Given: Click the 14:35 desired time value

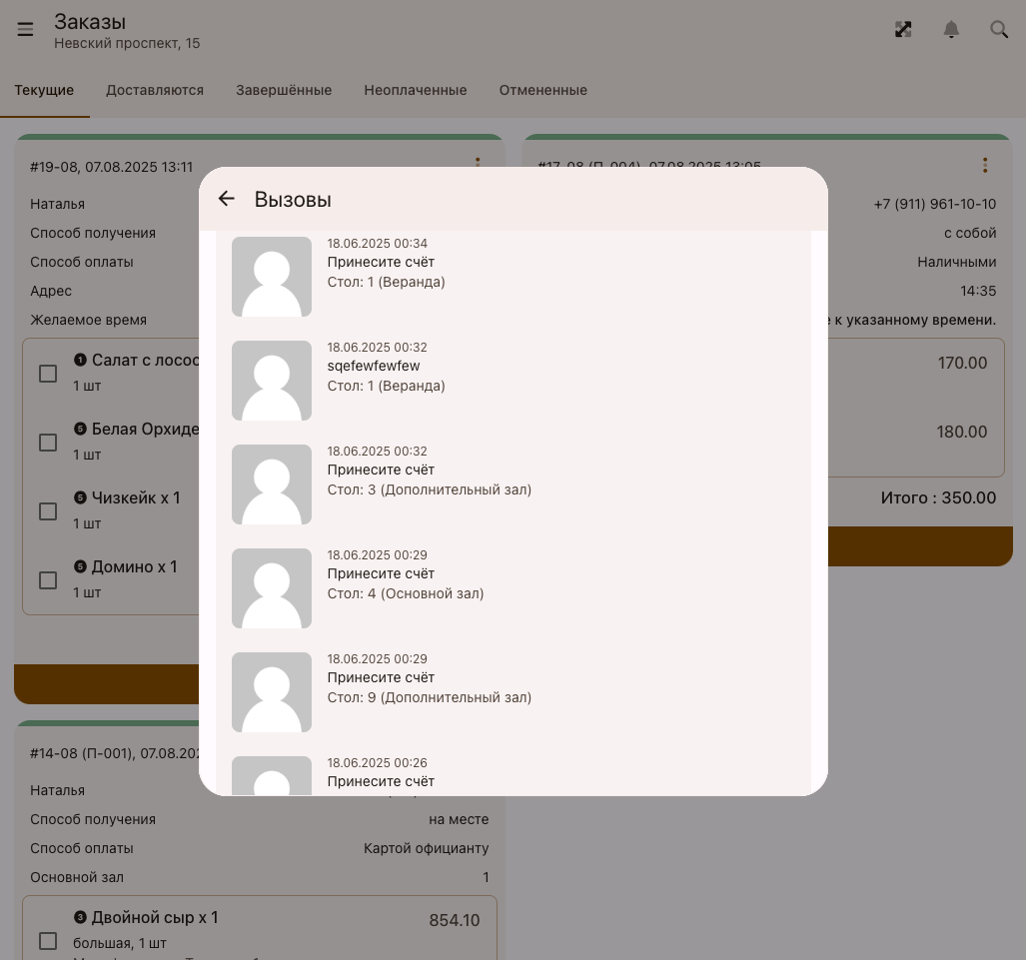Looking at the screenshot, I should pos(978,291).
